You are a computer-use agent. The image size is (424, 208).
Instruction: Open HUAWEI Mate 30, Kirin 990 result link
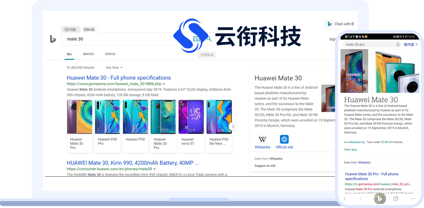pos(133,163)
